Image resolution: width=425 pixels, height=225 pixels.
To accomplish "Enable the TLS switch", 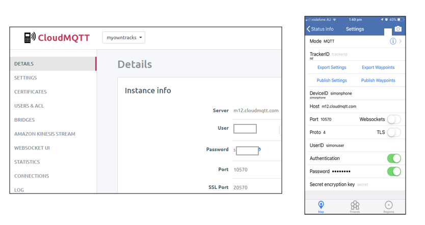I will (394, 133).
